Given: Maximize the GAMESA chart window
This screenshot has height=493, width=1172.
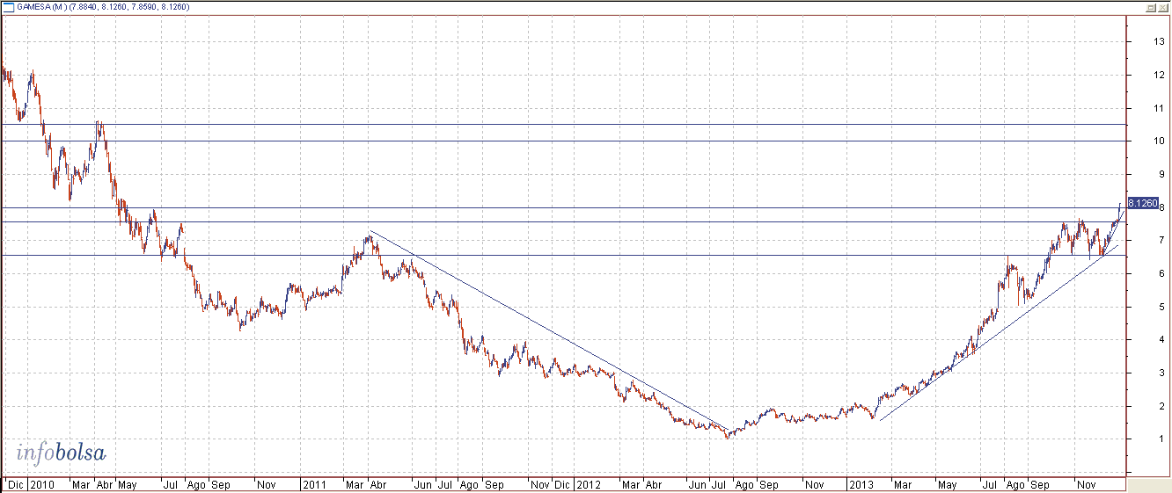Looking at the screenshot, I should [x=1150, y=8].
